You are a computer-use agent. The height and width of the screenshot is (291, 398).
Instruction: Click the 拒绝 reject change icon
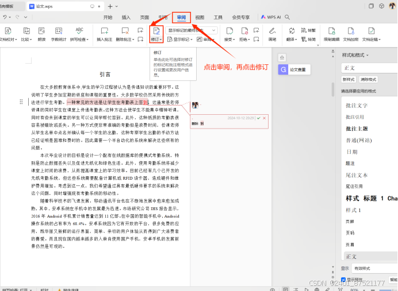244,31
